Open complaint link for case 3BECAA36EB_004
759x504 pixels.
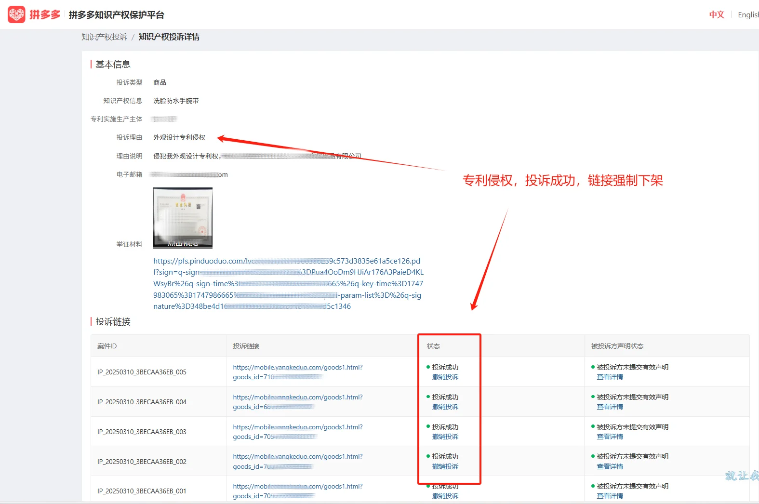pyautogui.click(x=298, y=402)
